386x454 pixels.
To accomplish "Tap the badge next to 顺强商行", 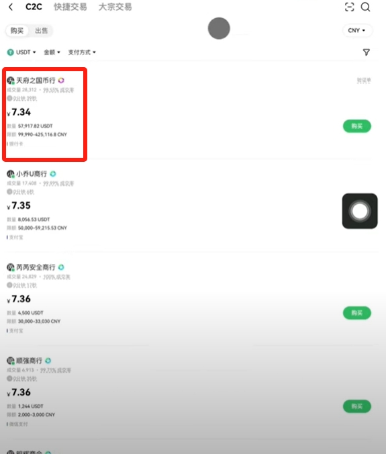I will point(48,361).
